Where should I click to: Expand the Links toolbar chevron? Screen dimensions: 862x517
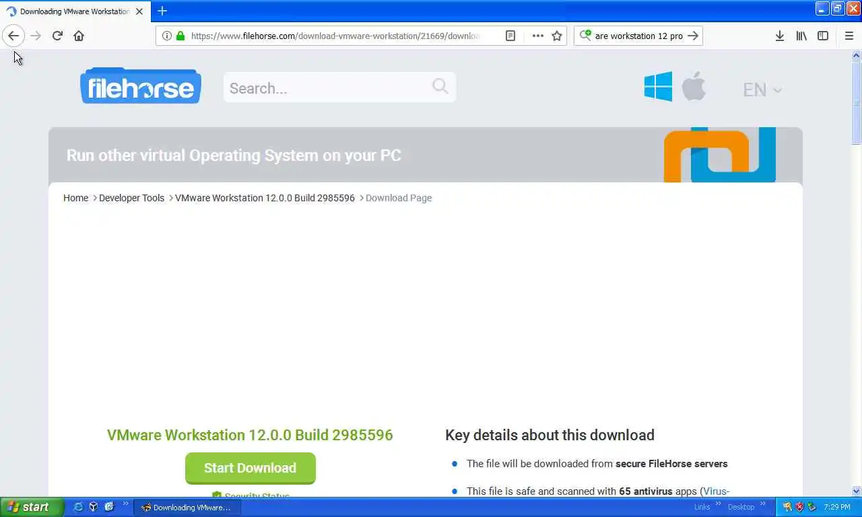click(x=718, y=504)
